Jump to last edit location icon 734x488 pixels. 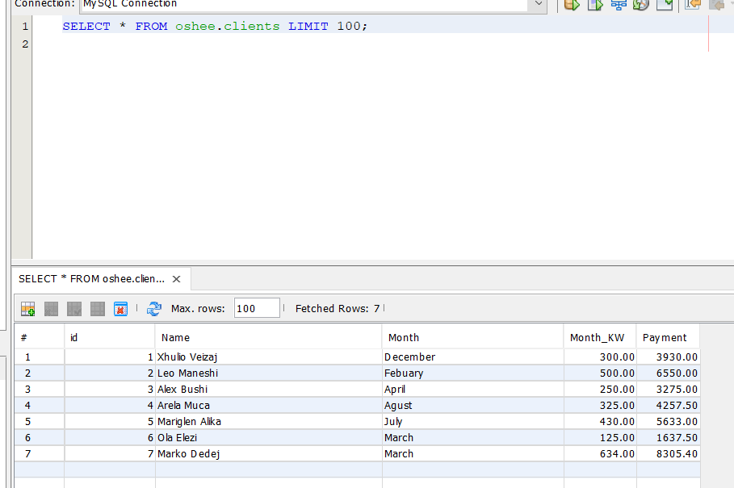(x=693, y=5)
